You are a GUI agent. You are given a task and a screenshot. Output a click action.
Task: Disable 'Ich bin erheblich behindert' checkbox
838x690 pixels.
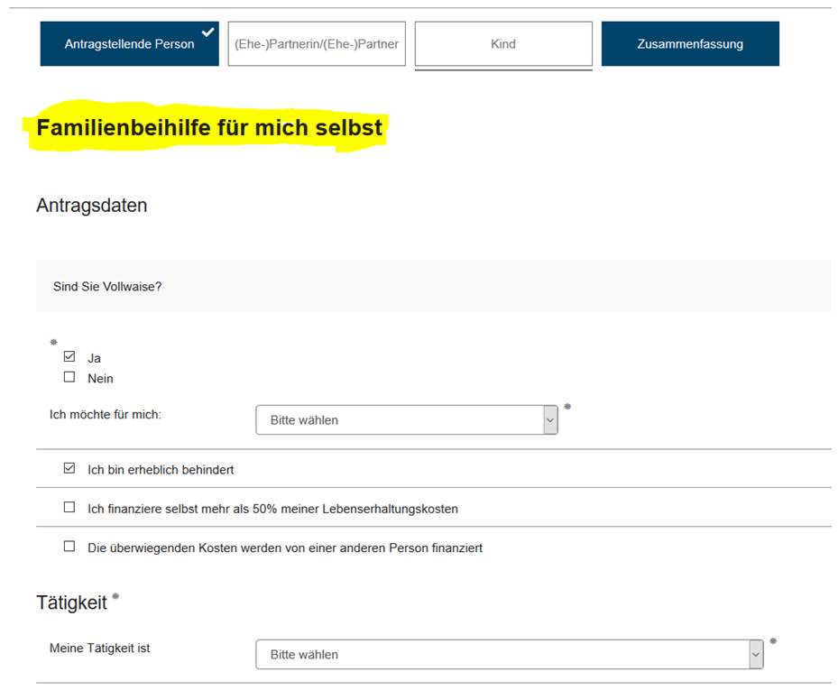point(69,469)
